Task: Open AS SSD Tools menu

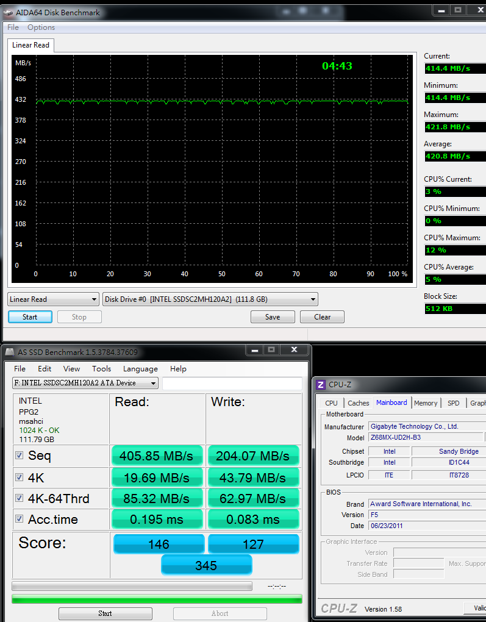Action: pyautogui.click(x=102, y=369)
